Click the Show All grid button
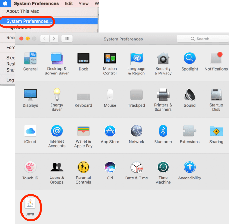Viewport: 229px width, 224px height. click(67, 39)
